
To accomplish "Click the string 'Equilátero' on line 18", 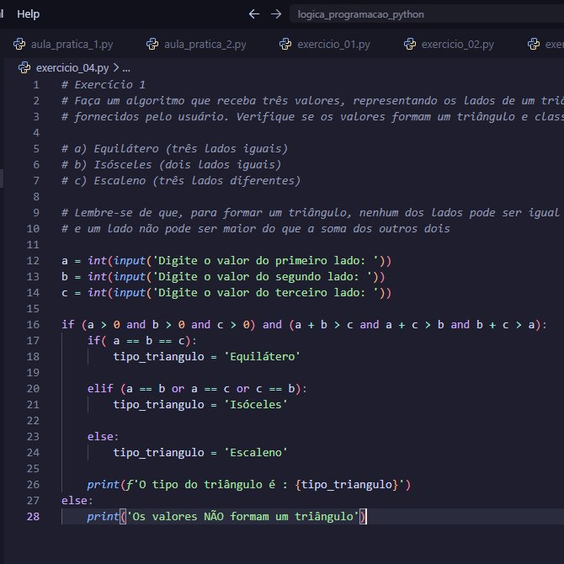I will (x=262, y=356).
